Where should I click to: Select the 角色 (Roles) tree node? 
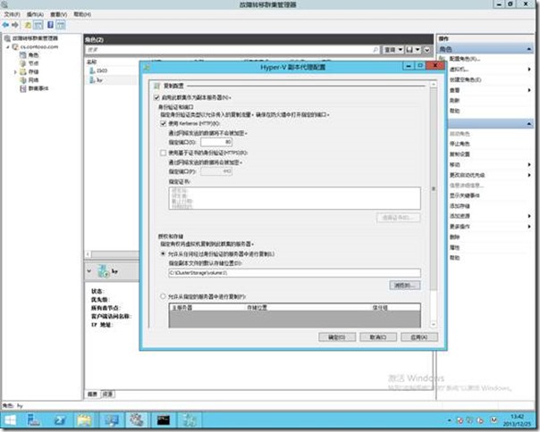click(33, 55)
